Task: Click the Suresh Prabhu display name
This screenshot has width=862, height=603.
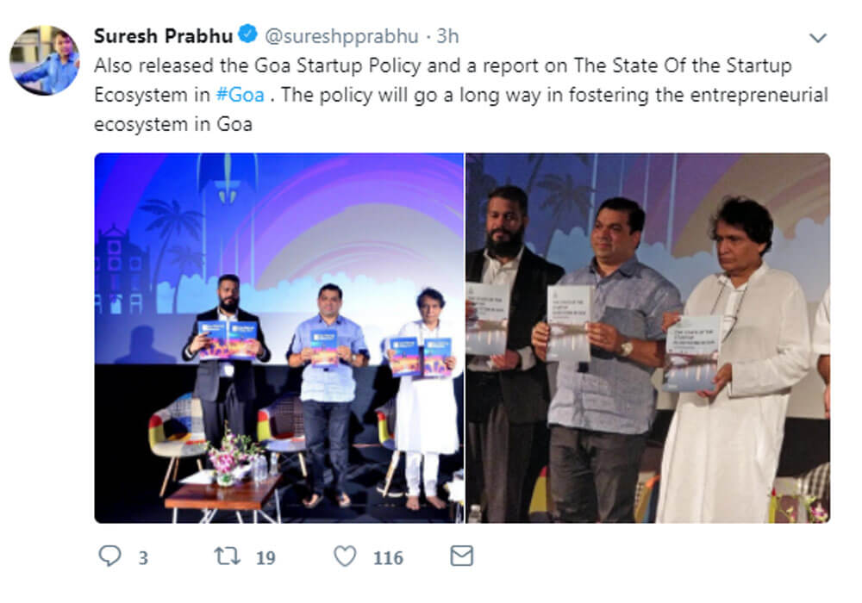Action: click(164, 36)
